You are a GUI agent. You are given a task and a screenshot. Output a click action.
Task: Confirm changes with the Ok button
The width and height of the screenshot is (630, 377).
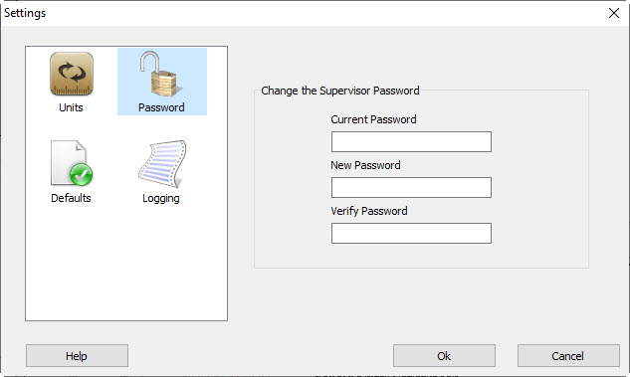coord(444,356)
